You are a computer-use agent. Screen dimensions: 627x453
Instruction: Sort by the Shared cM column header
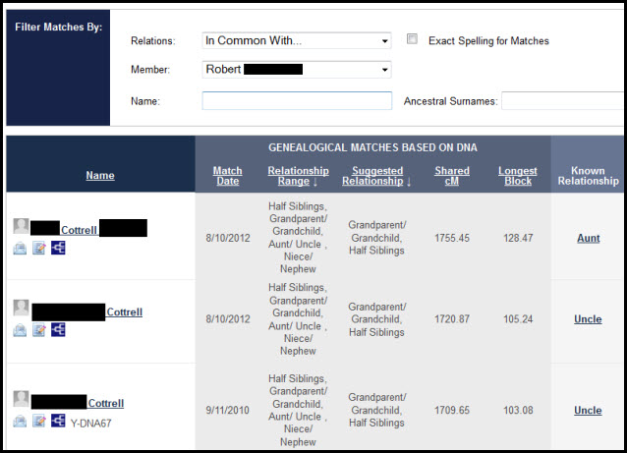click(452, 176)
